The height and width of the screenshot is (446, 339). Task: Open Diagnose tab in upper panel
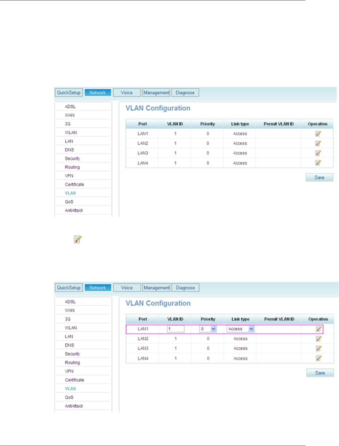click(185, 93)
